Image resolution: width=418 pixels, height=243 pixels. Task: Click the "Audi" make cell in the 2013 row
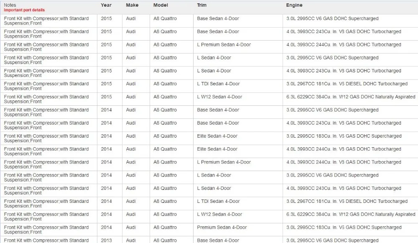[x=131, y=240]
